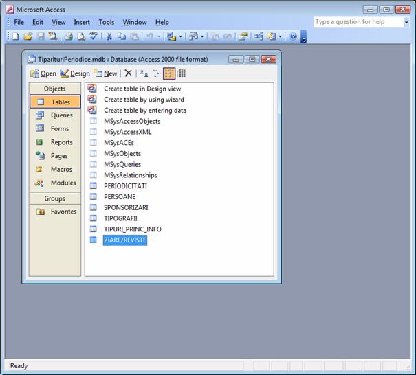Click the Open file folder icon
The width and height of the screenshot is (416, 375).
(x=28, y=36)
